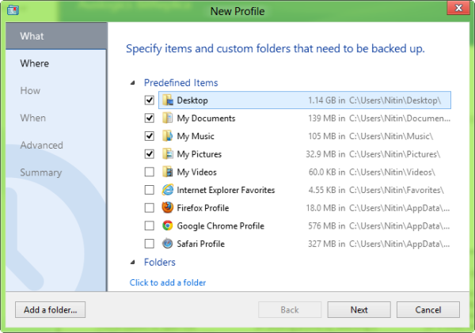The height and width of the screenshot is (333, 475).
Task: Click the Desktop folder icon
Action: coord(168,100)
